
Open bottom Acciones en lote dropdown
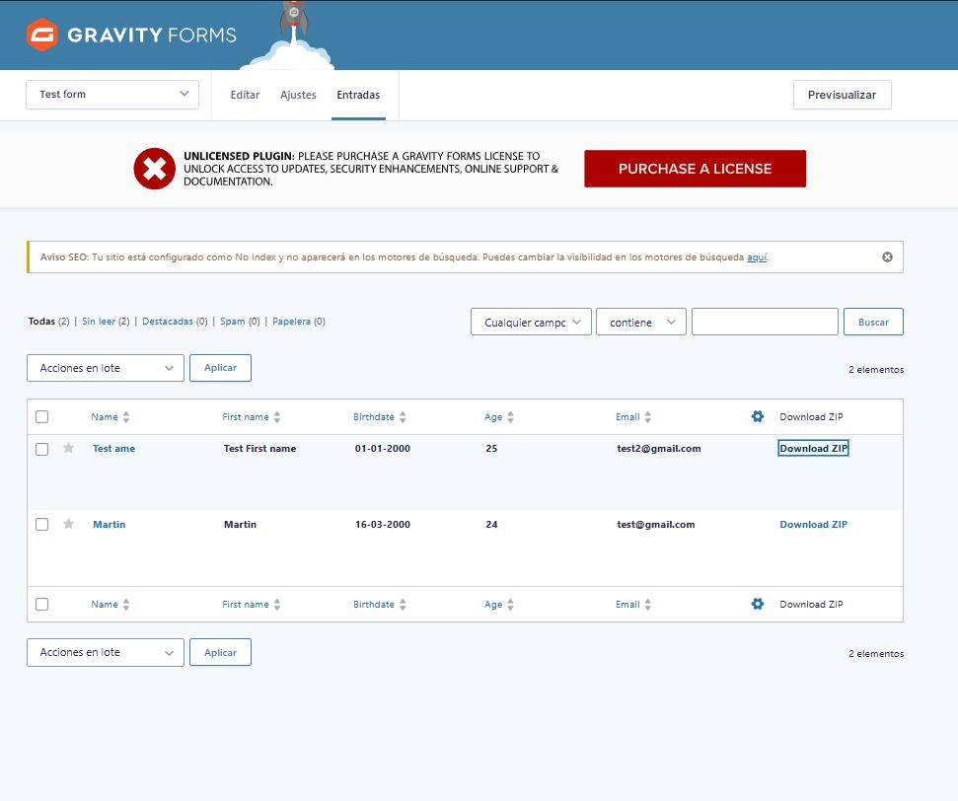[106, 652]
